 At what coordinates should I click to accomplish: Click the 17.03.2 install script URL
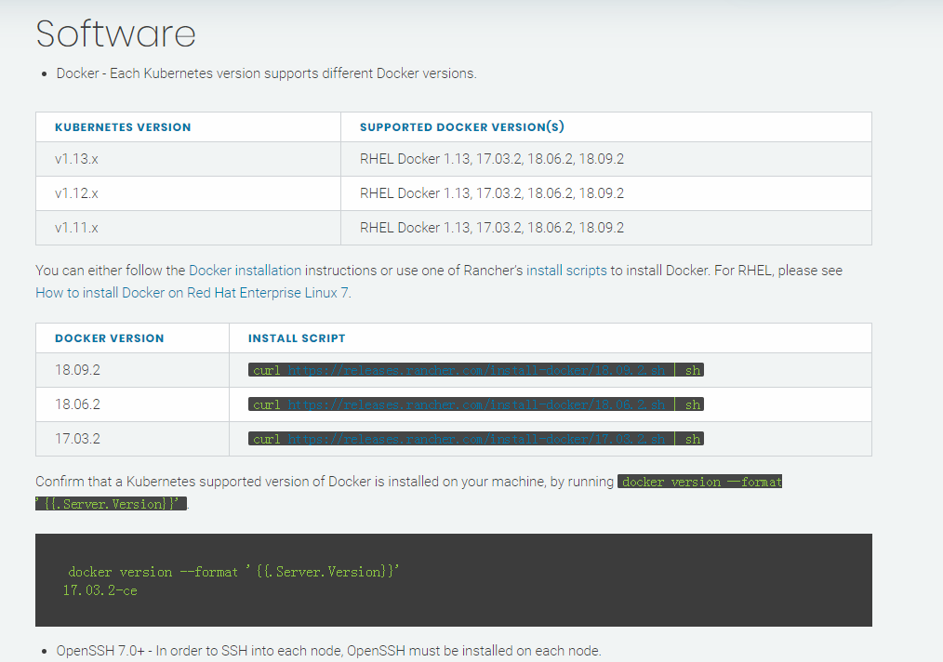(476, 439)
